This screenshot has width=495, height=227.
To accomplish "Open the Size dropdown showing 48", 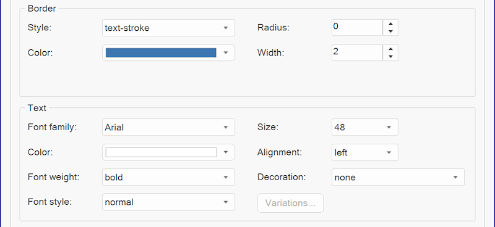I will 364,127.
